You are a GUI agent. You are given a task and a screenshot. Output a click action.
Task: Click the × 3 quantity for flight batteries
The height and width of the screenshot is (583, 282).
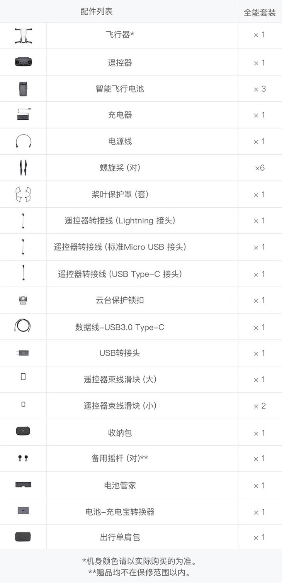point(260,89)
